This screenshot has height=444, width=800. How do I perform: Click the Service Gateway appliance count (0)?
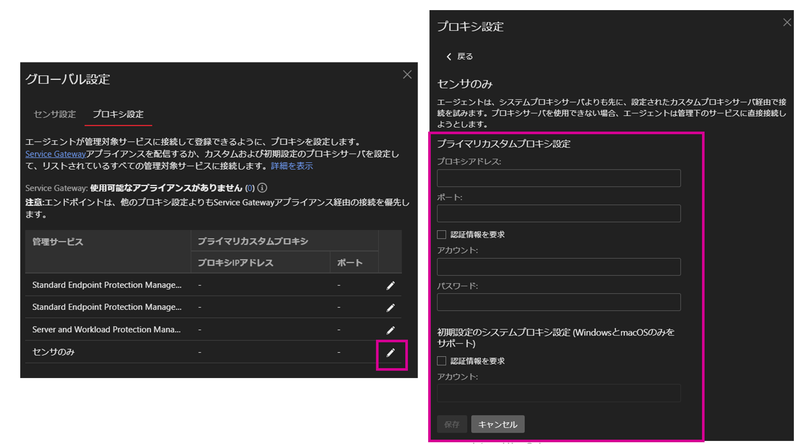coord(250,188)
